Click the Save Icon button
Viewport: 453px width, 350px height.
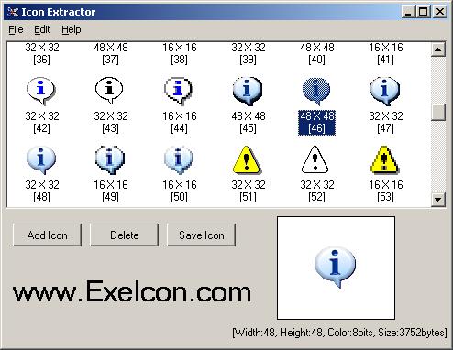click(x=202, y=235)
